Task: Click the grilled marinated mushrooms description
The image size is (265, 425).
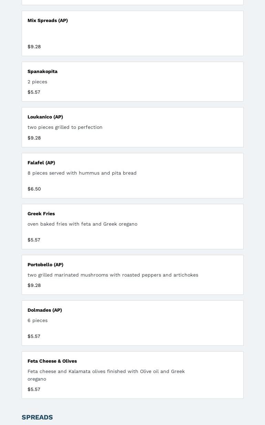Action: coord(113,275)
